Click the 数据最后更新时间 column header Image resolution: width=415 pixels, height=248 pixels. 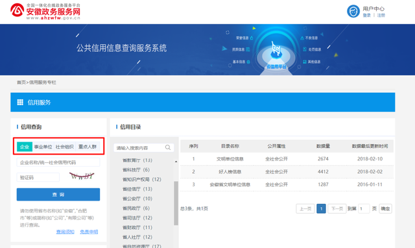370,146
